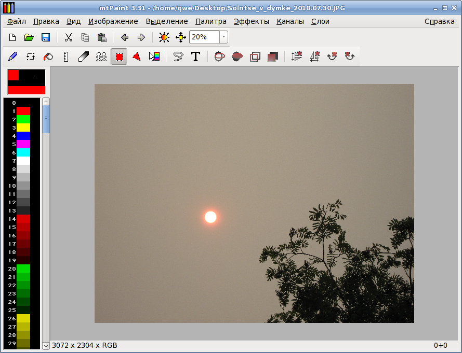Click the Save floppy disk button
The height and width of the screenshot is (353, 462).
pos(46,37)
